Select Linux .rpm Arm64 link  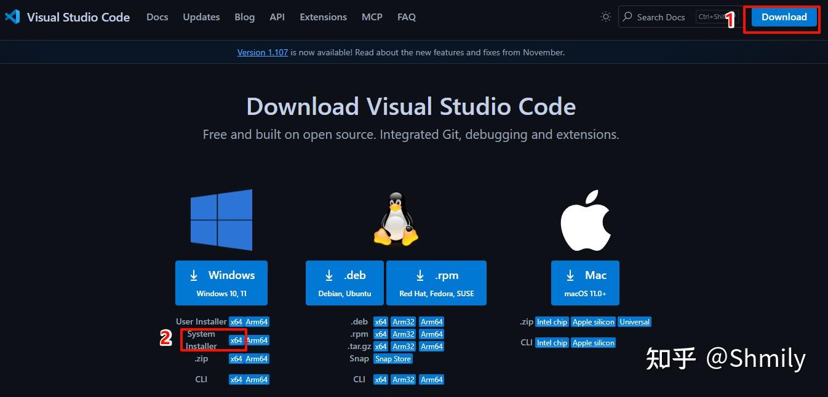(x=432, y=334)
